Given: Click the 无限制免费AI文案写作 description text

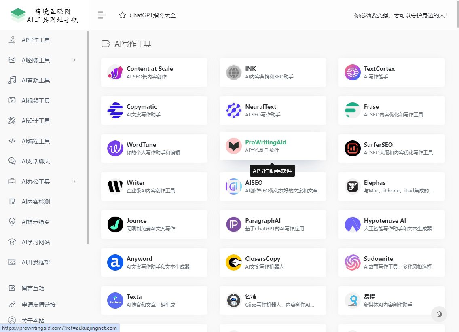Looking at the screenshot, I should [x=151, y=228].
